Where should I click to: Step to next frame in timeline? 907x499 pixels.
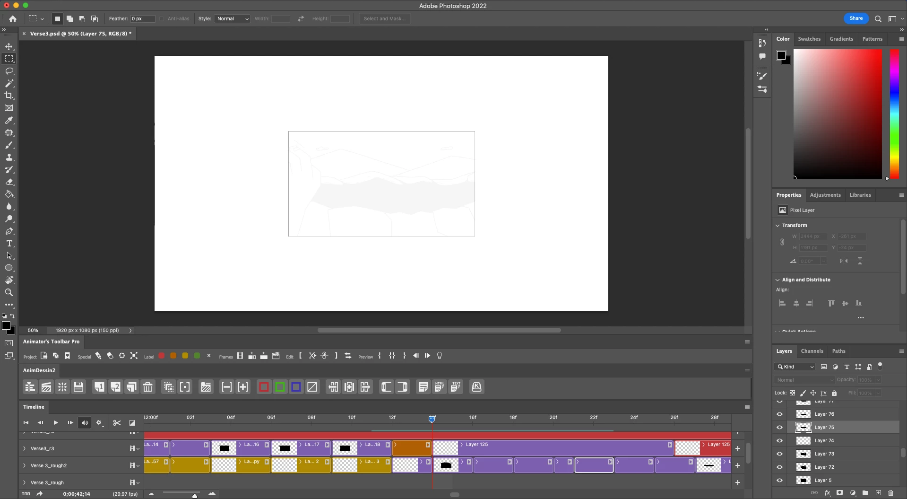click(70, 423)
